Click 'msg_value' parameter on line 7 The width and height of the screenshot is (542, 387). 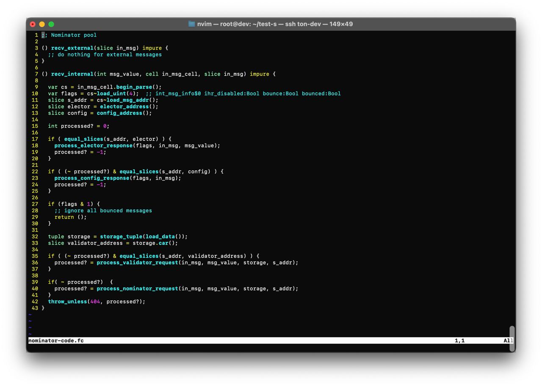tap(124, 74)
